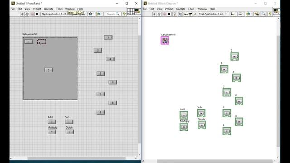Click Front Panel VI icon

click(137, 11)
